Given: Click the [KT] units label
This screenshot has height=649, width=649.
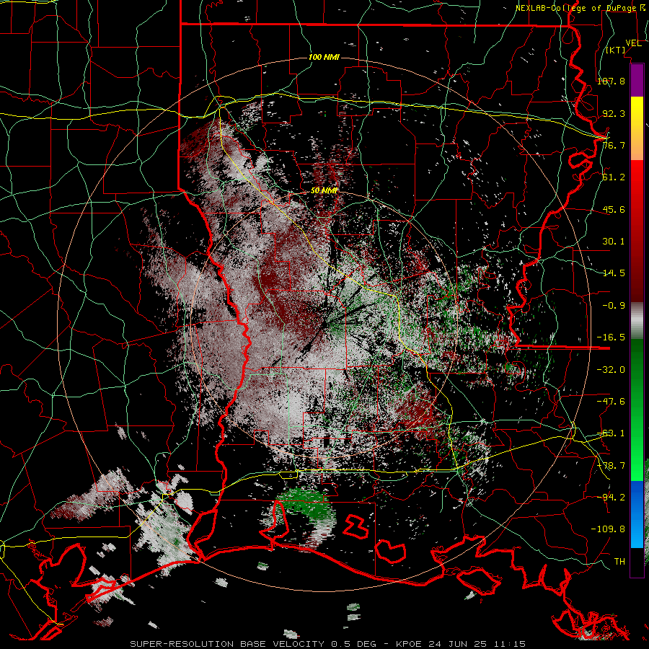Looking at the screenshot, I should (616, 50).
